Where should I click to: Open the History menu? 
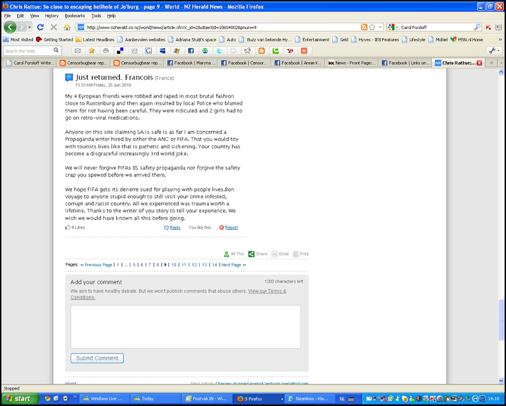click(x=52, y=15)
